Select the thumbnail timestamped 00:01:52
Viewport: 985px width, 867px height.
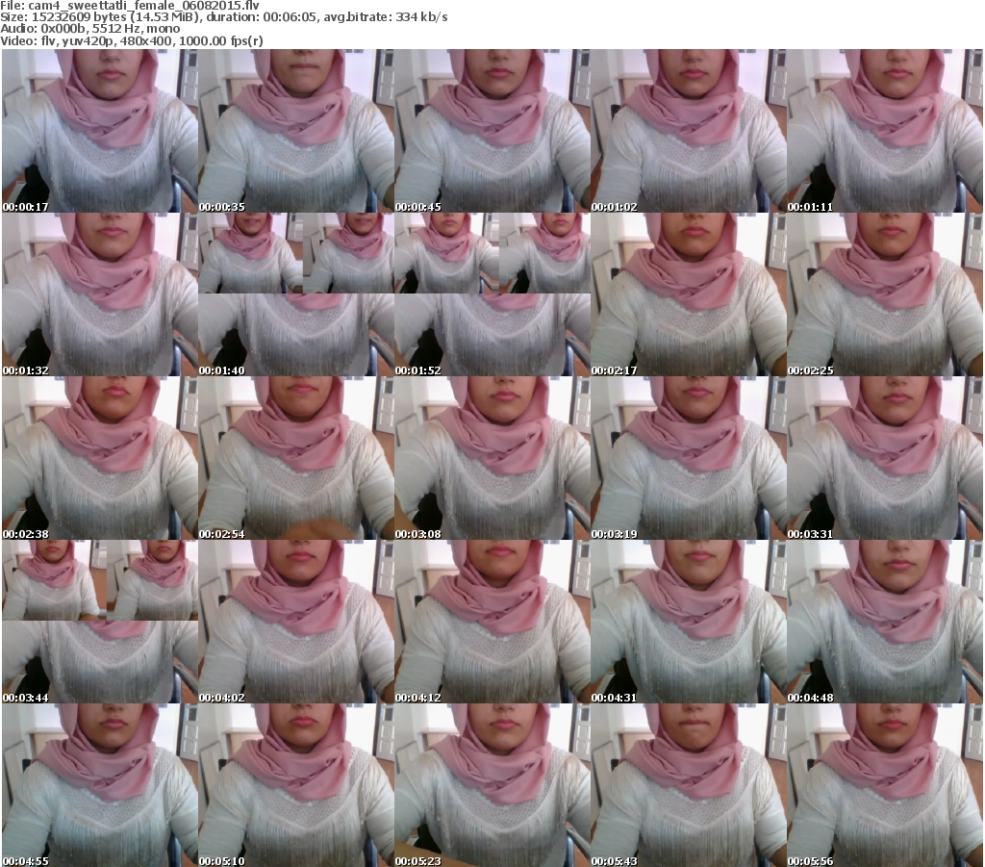[492, 294]
